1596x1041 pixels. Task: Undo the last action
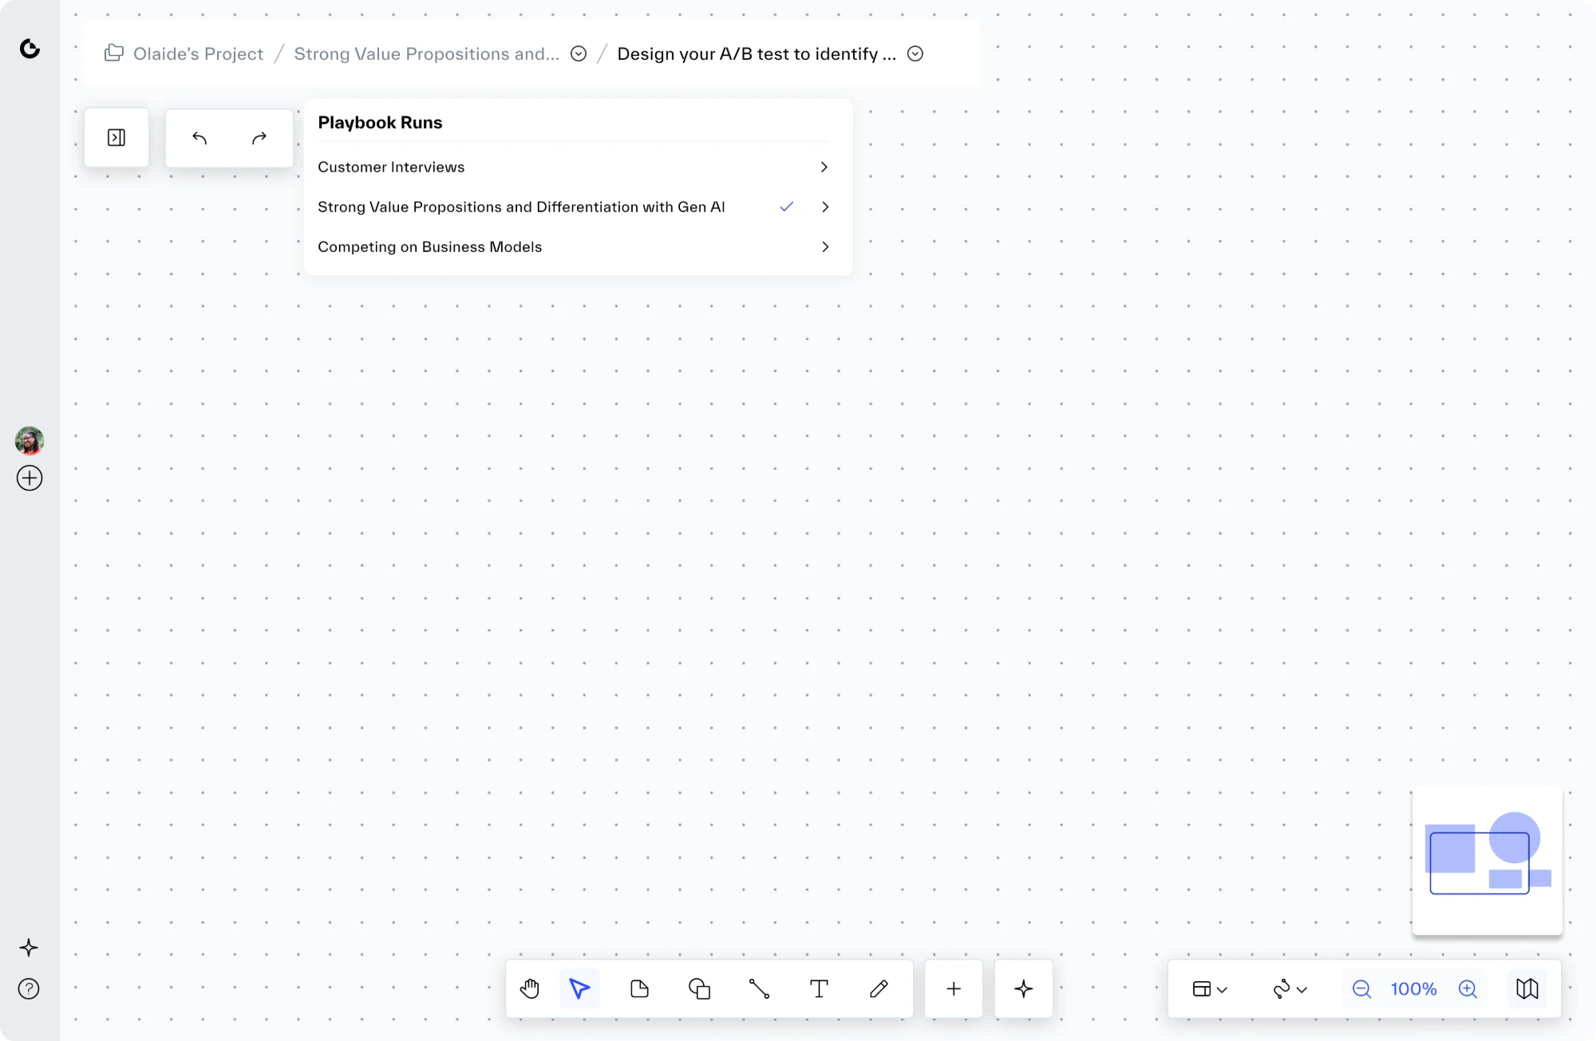[199, 138]
